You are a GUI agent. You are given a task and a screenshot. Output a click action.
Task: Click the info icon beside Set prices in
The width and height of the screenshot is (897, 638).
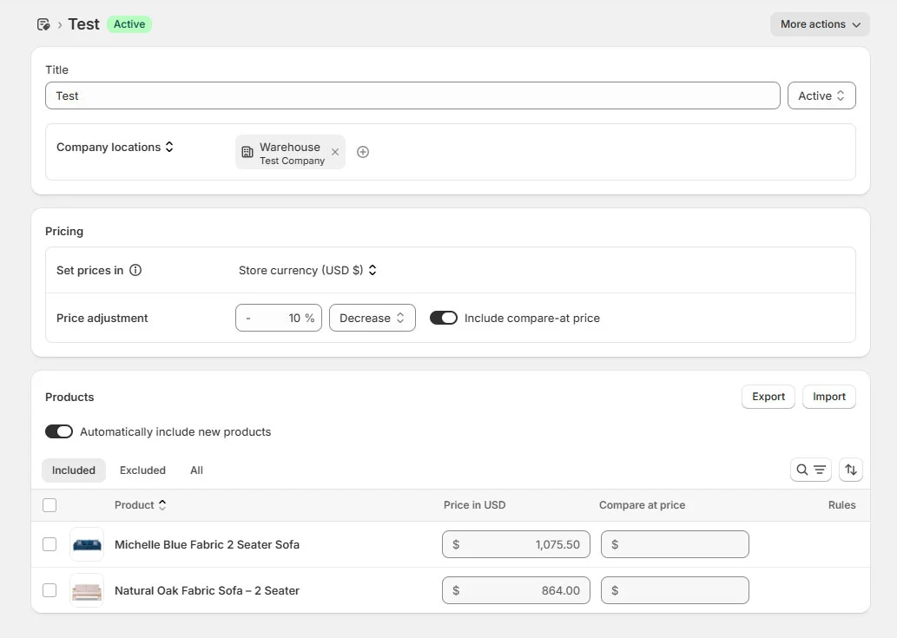(x=135, y=270)
